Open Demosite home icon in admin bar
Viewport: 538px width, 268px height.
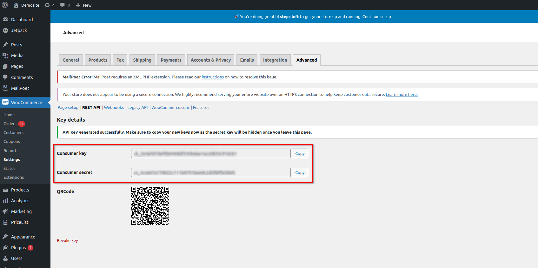[x=16, y=5]
